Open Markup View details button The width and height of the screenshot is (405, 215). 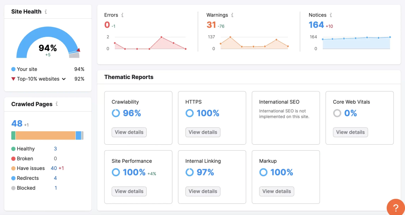click(x=276, y=191)
